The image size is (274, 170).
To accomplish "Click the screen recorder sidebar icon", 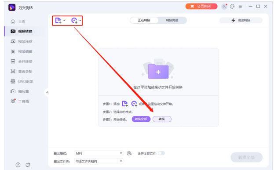I will tap(13, 71).
